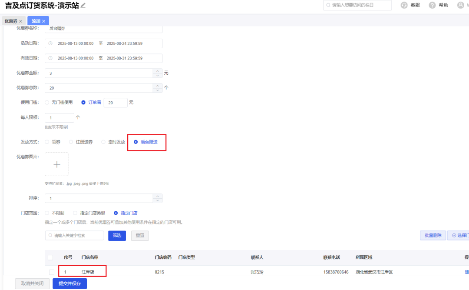This screenshot has width=469, height=290.
Task: Click the user avatar icon
Action: (461, 5)
